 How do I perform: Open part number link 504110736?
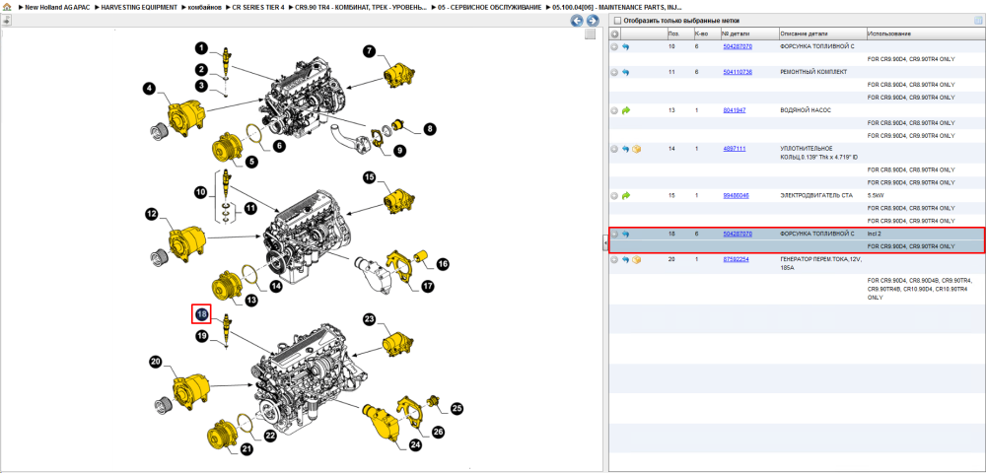point(738,72)
